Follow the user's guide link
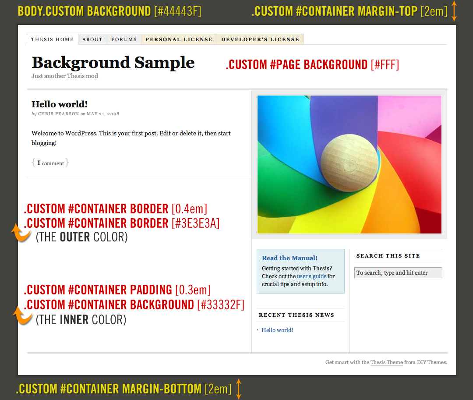 (311, 276)
